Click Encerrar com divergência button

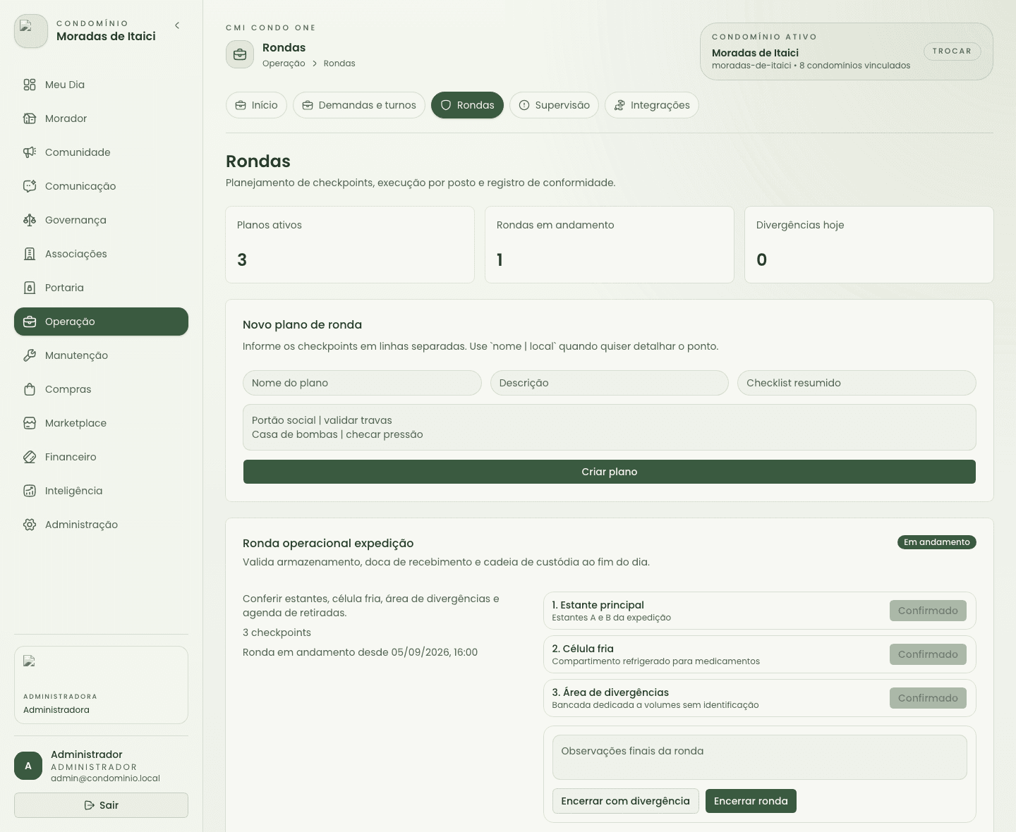pyautogui.click(x=625, y=801)
